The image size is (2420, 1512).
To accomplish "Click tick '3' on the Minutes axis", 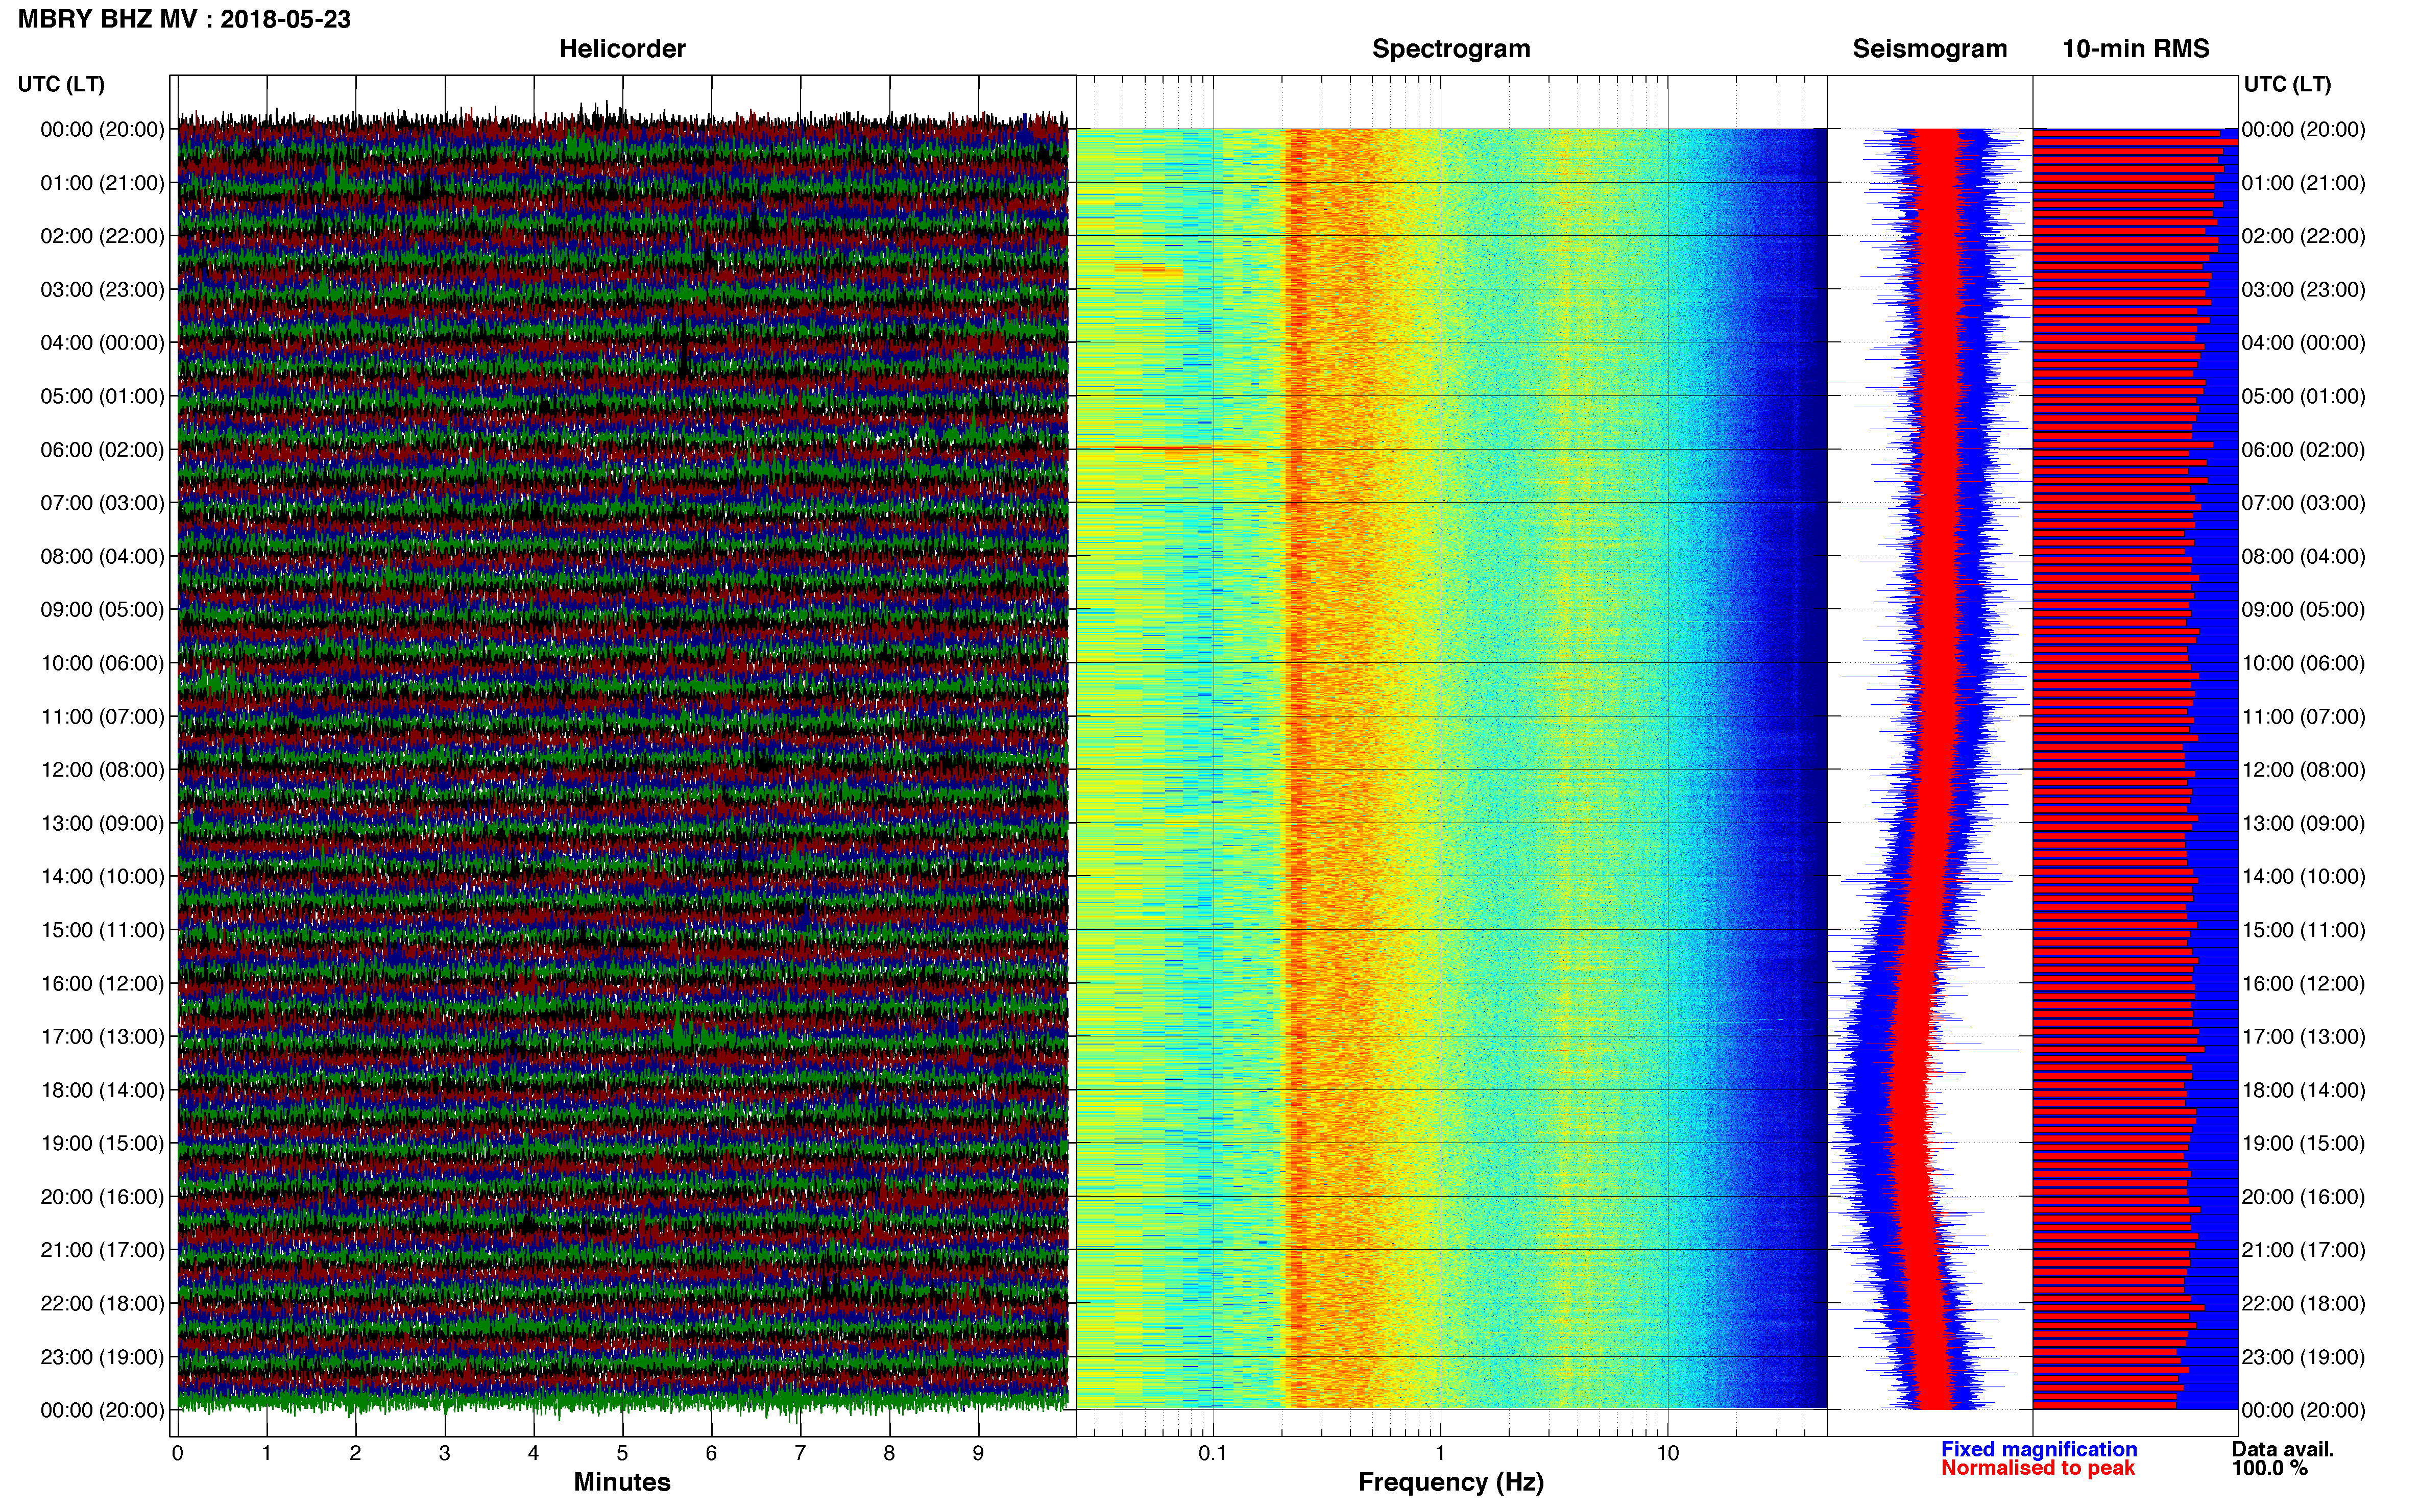I will pyautogui.click(x=444, y=1454).
